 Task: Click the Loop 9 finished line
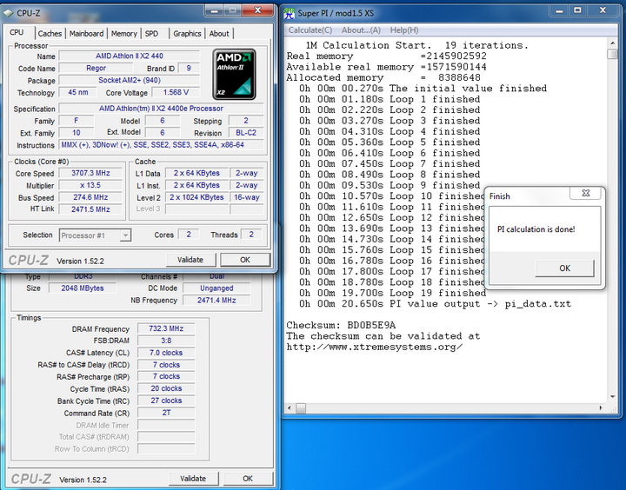coord(390,185)
